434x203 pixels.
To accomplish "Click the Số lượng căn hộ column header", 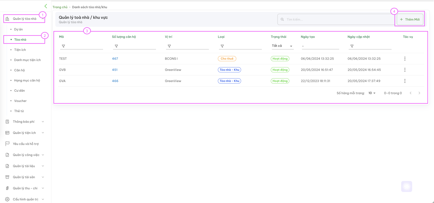I will [x=124, y=37].
